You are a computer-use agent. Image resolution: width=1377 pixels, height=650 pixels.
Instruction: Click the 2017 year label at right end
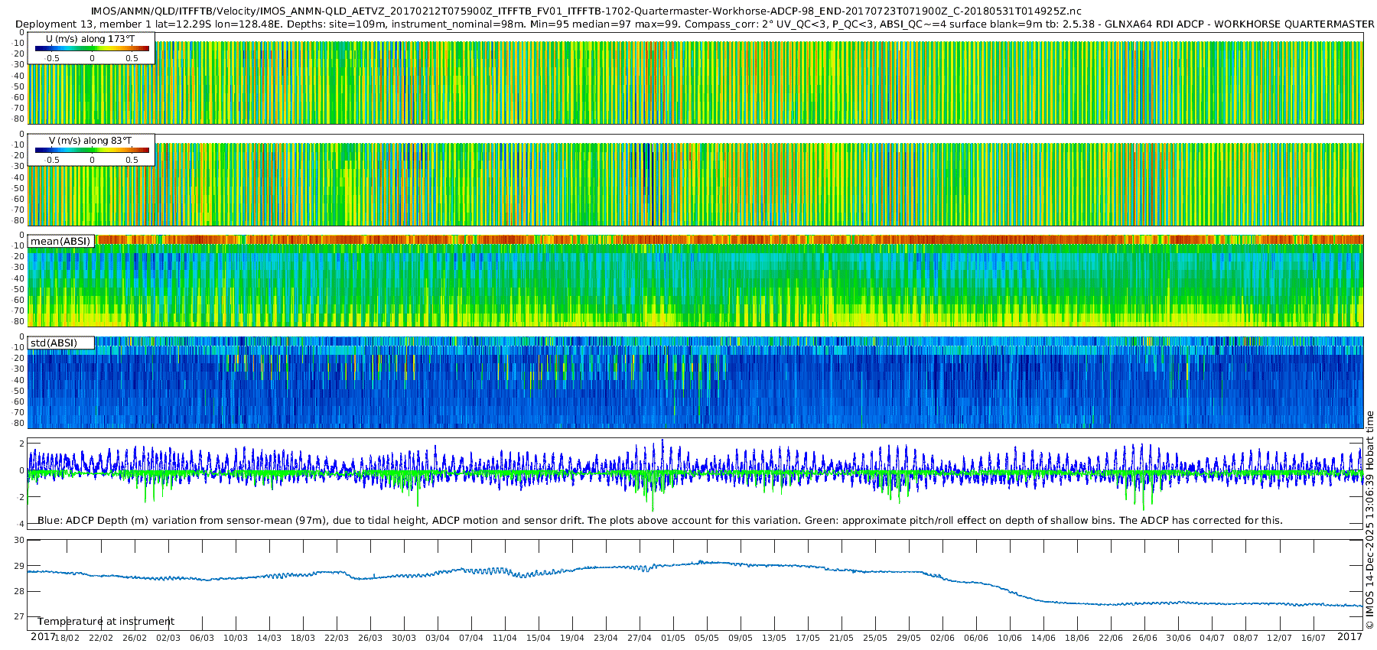click(x=1349, y=637)
